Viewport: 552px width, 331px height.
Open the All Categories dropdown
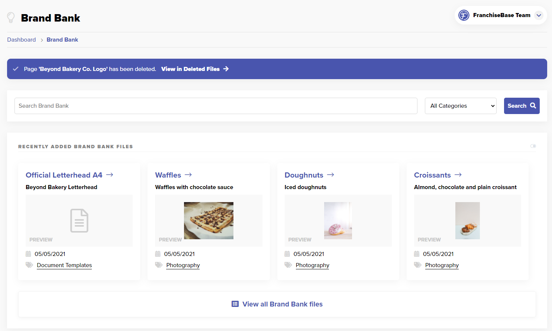click(460, 106)
